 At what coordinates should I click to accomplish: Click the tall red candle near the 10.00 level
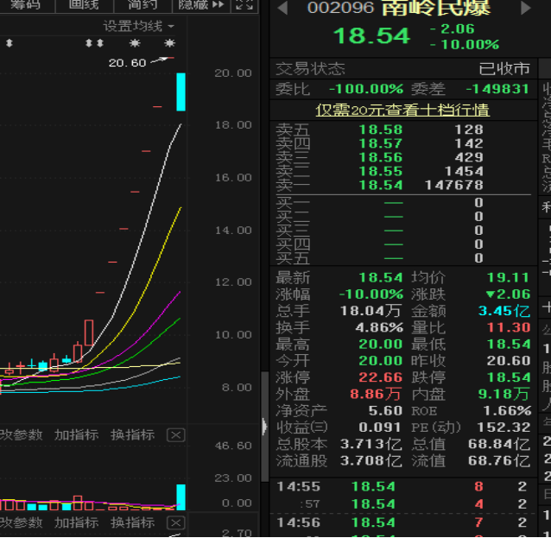click(89, 332)
